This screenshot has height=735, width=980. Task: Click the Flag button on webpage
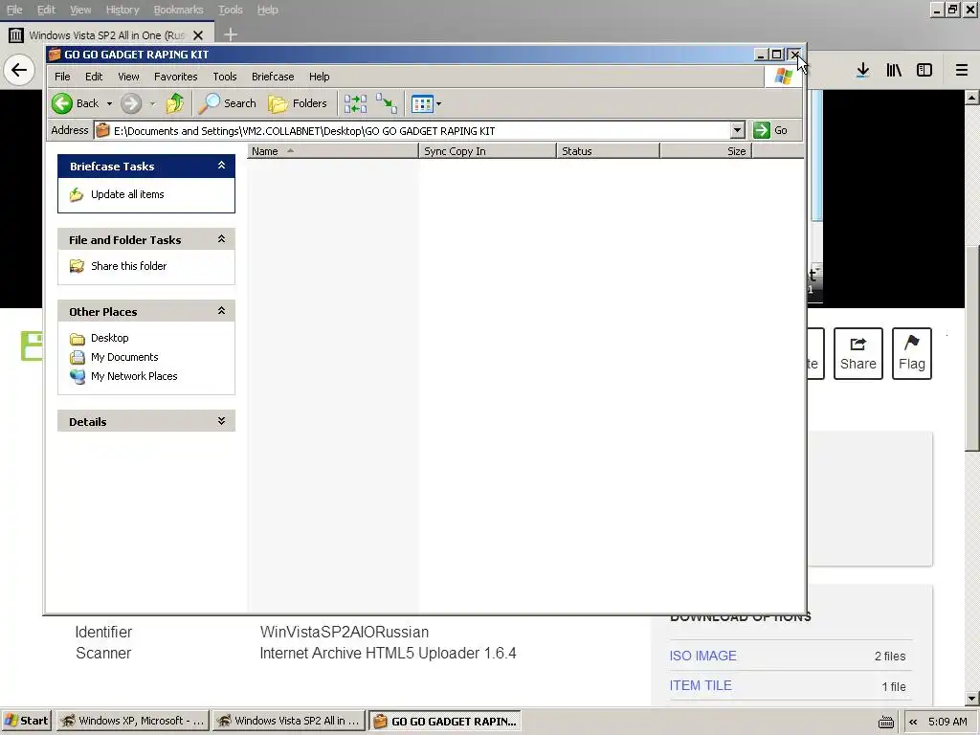(x=911, y=354)
